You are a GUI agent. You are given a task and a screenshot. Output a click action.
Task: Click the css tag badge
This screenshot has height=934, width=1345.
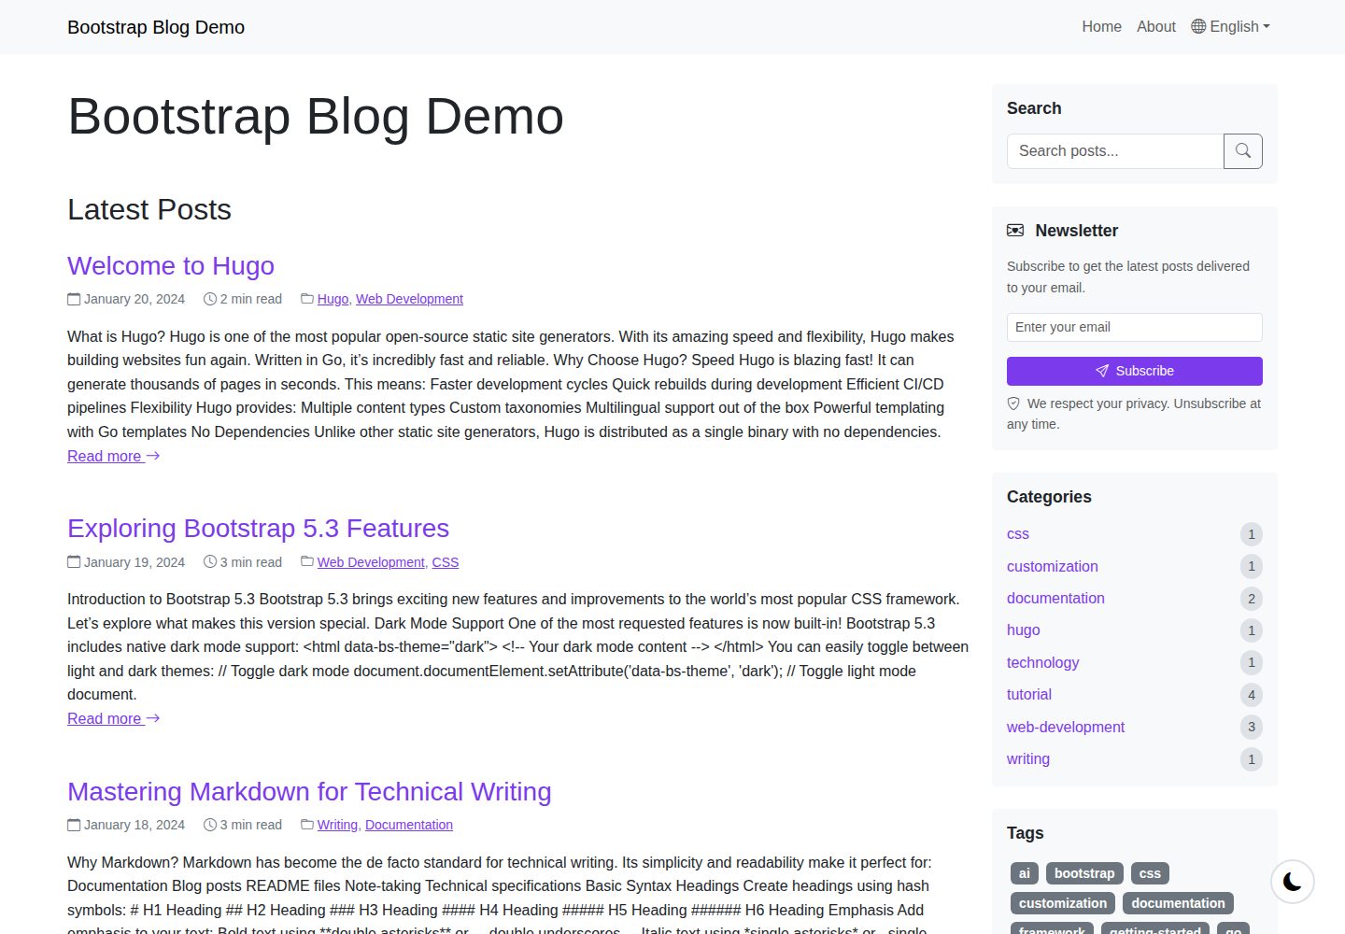coord(1150,873)
